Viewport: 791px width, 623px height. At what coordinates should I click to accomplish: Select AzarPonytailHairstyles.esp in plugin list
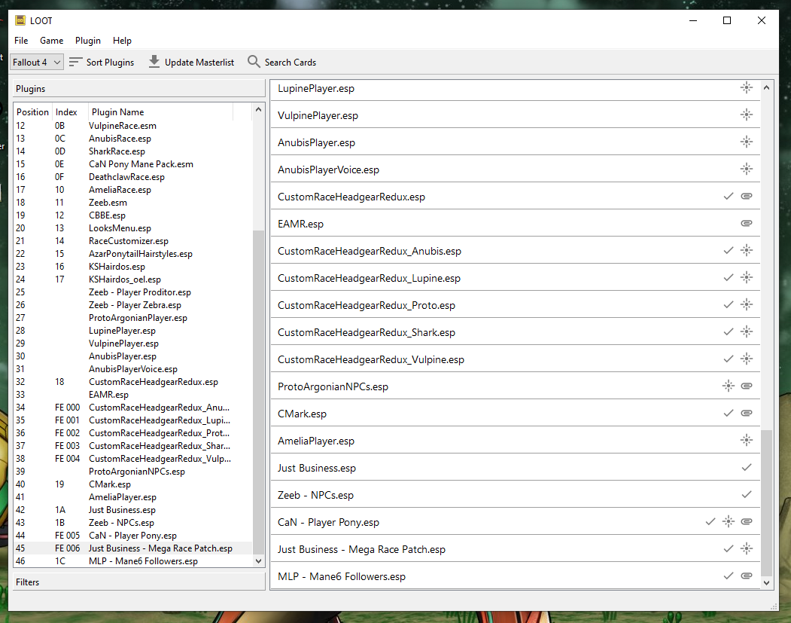tap(133, 253)
